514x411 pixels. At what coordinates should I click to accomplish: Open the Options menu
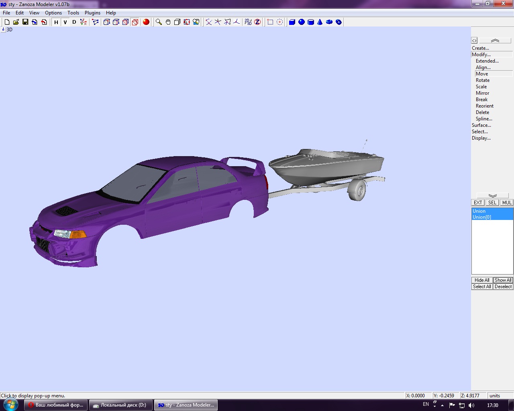pyautogui.click(x=53, y=13)
